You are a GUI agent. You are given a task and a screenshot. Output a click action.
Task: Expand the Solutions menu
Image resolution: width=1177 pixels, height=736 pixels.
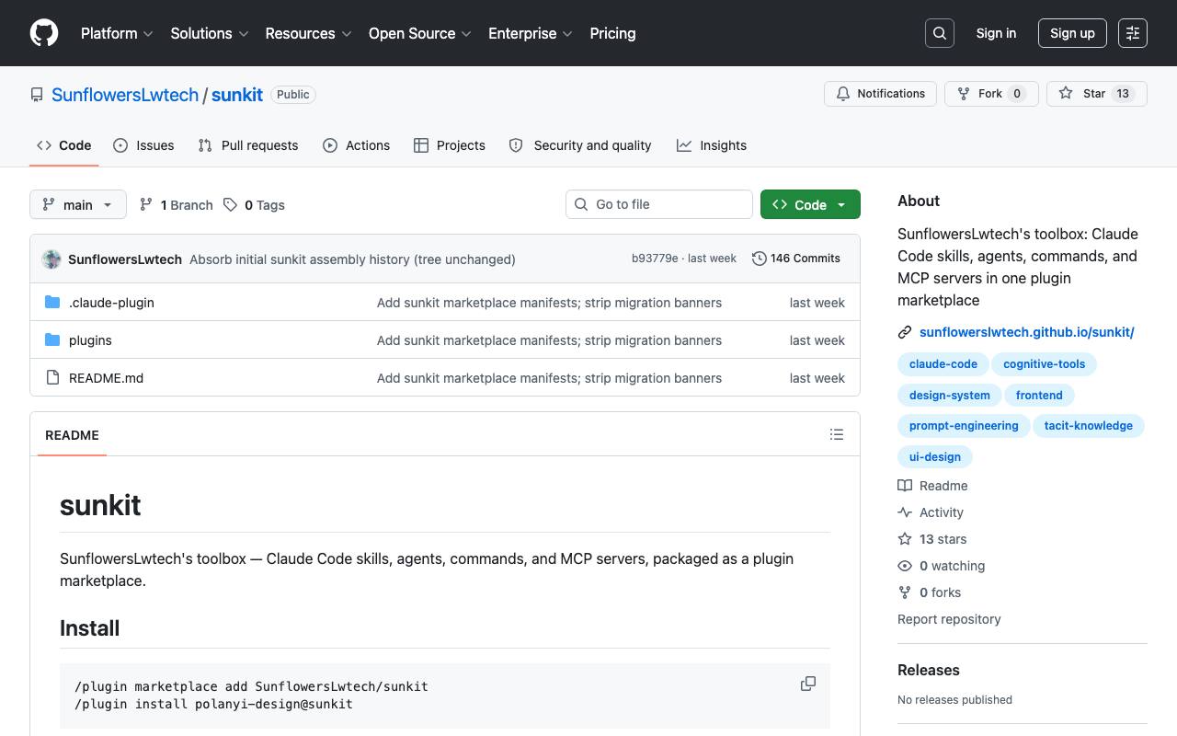coord(210,33)
